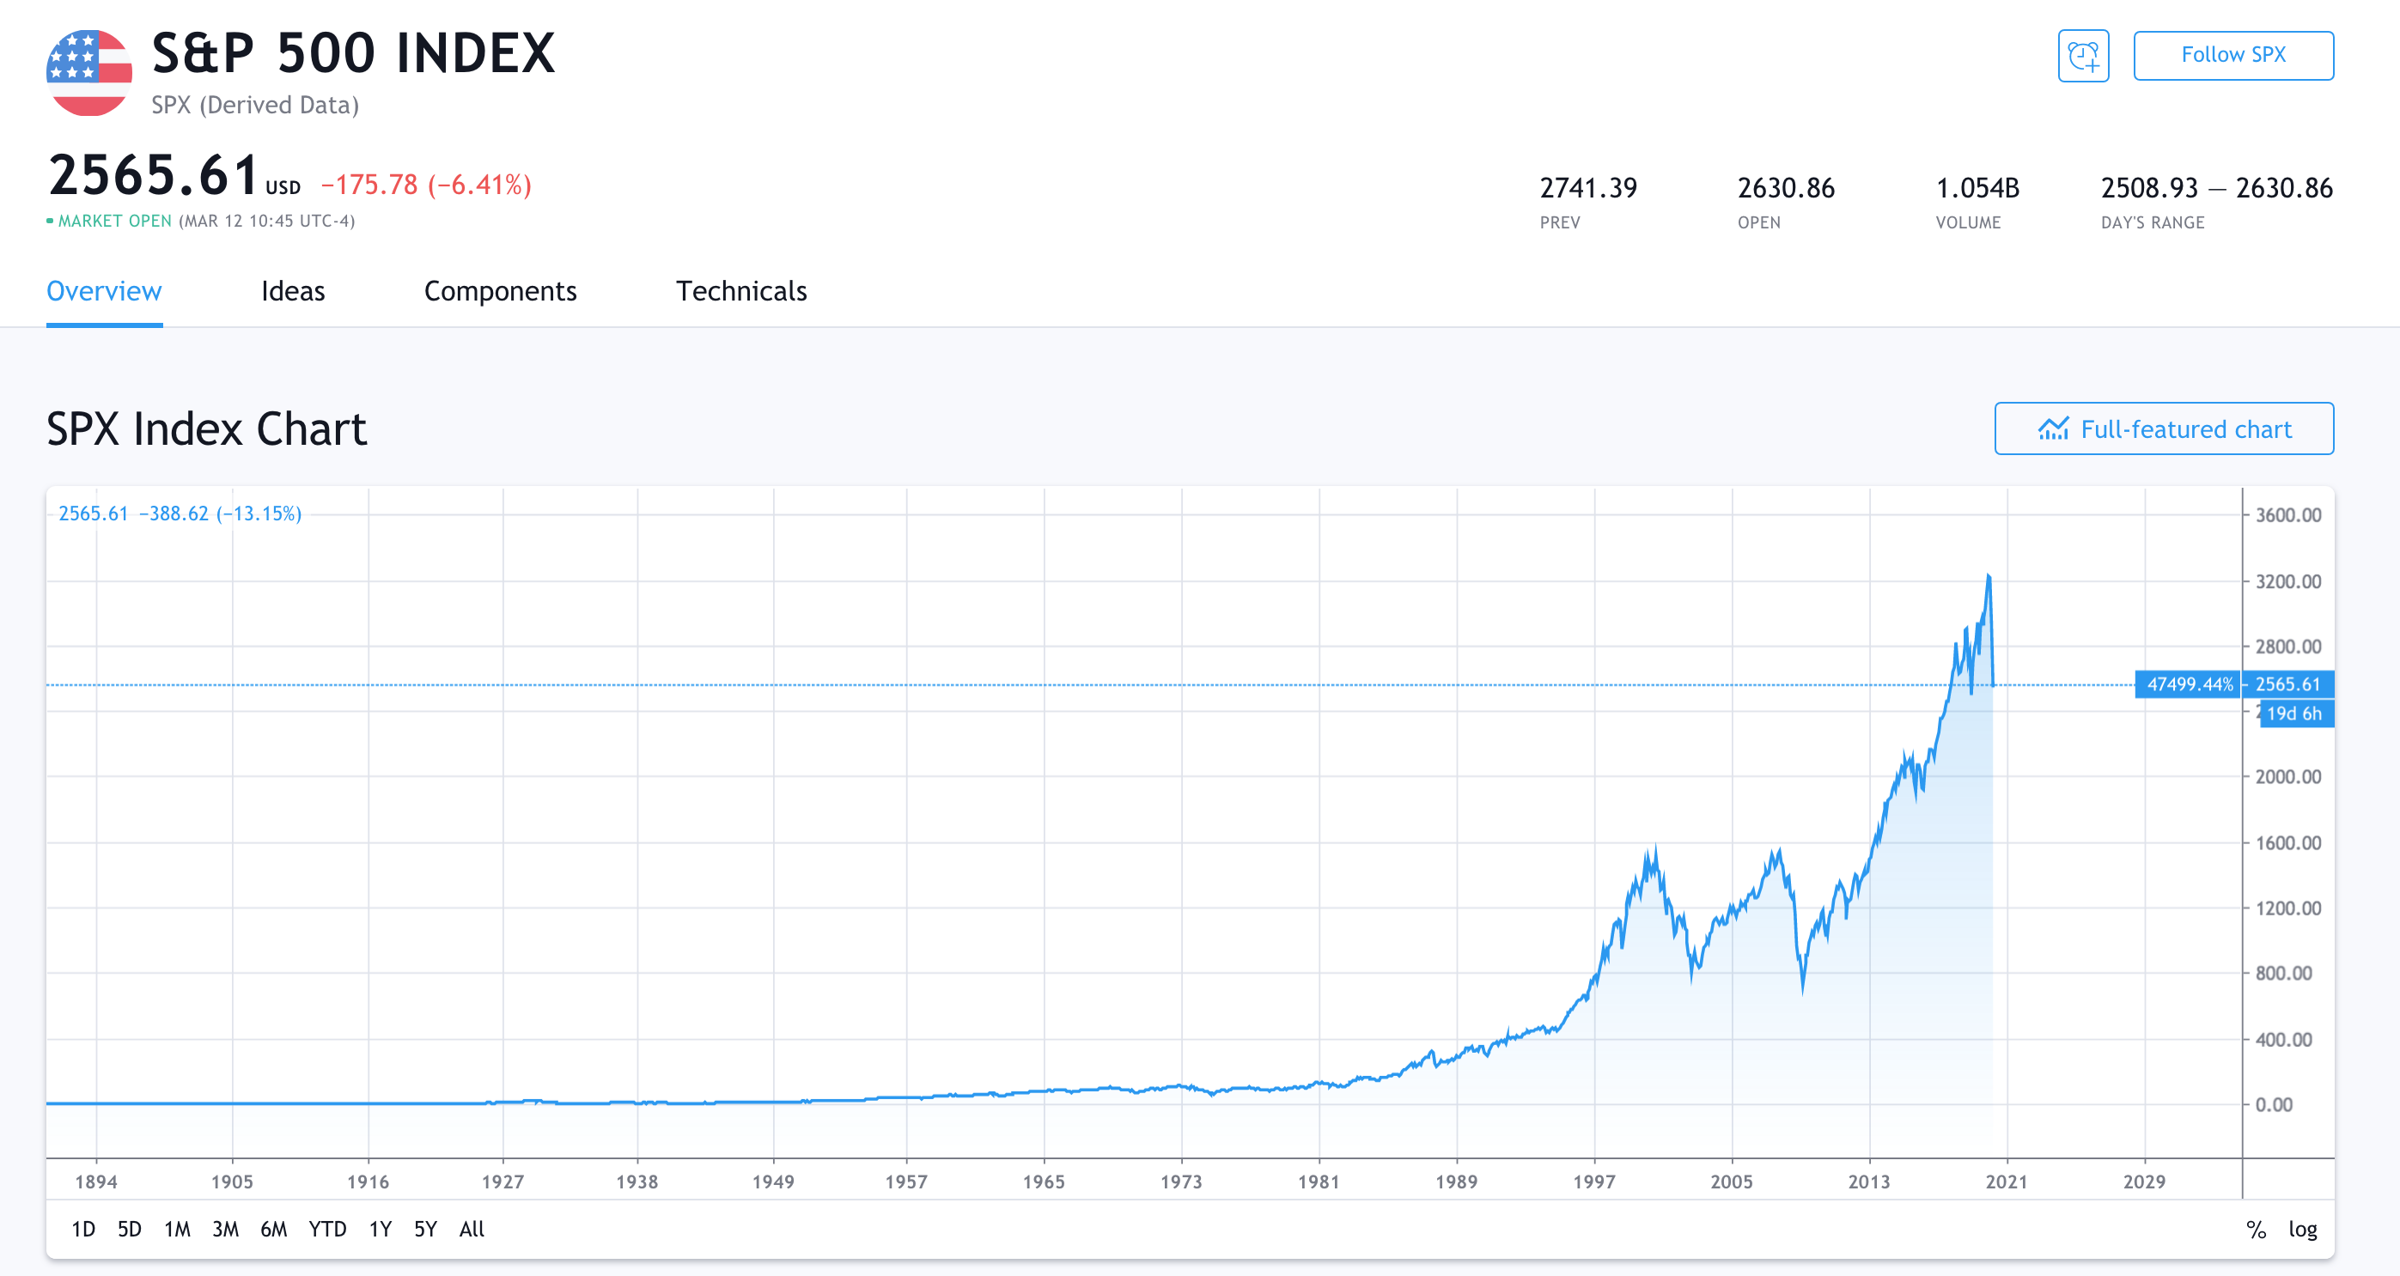The image size is (2400, 1276).
Task: Toggle the log scale mode
Action: 2302,1229
